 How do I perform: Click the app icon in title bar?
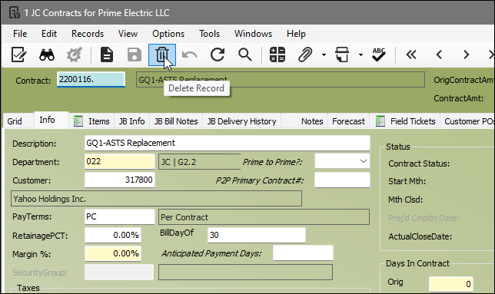click(15, 12)
